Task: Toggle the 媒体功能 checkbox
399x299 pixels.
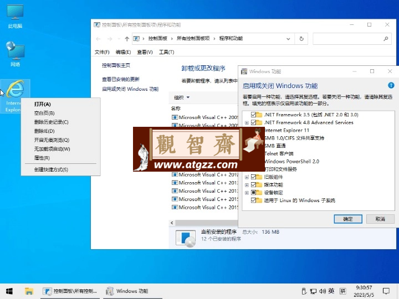Action: tap(253, 185)
